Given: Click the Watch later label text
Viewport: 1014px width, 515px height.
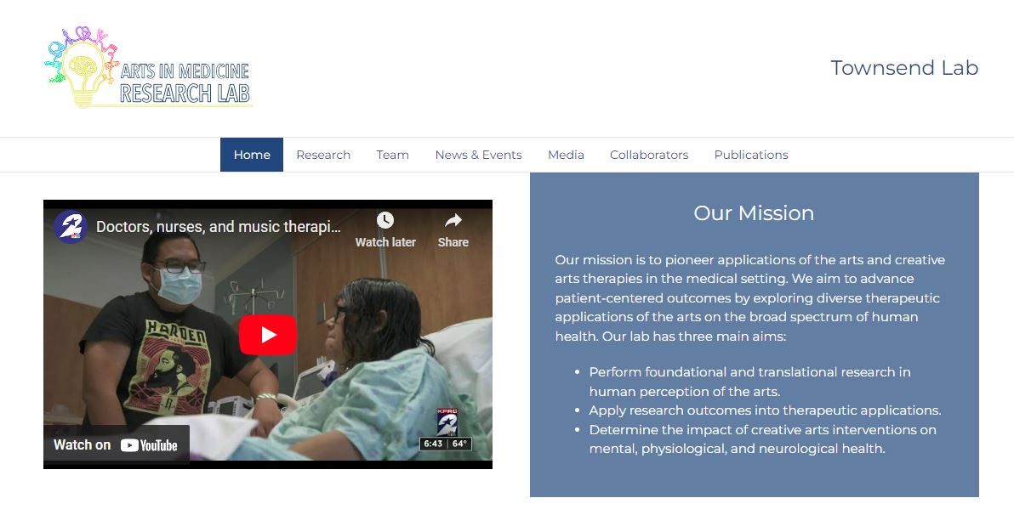Looking at the screenshot, I should point(385,242).
